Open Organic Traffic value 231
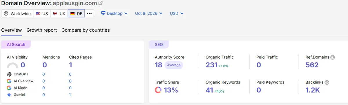The height and width of the screenshot is (105, 348). pyautogui.click(x=211, y=65)
